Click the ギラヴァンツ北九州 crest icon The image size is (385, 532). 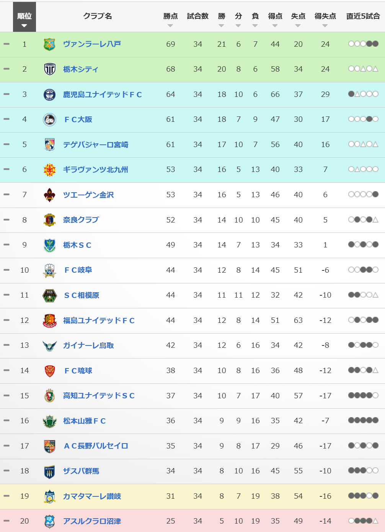point(49,170)
